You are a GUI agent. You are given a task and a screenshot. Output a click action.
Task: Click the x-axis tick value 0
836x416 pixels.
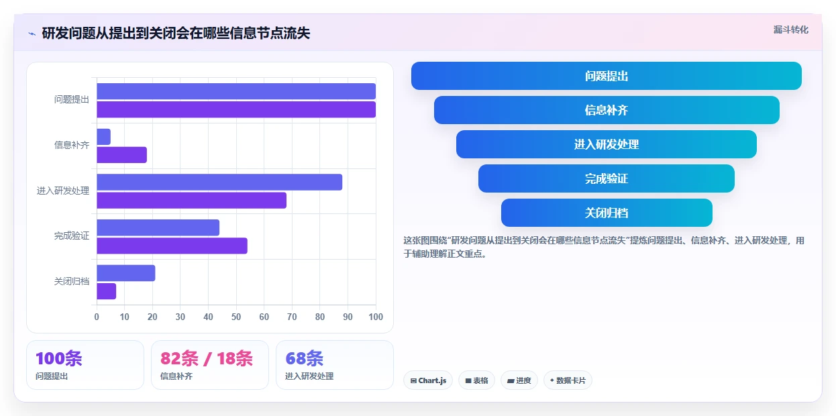tap(97, 317)
